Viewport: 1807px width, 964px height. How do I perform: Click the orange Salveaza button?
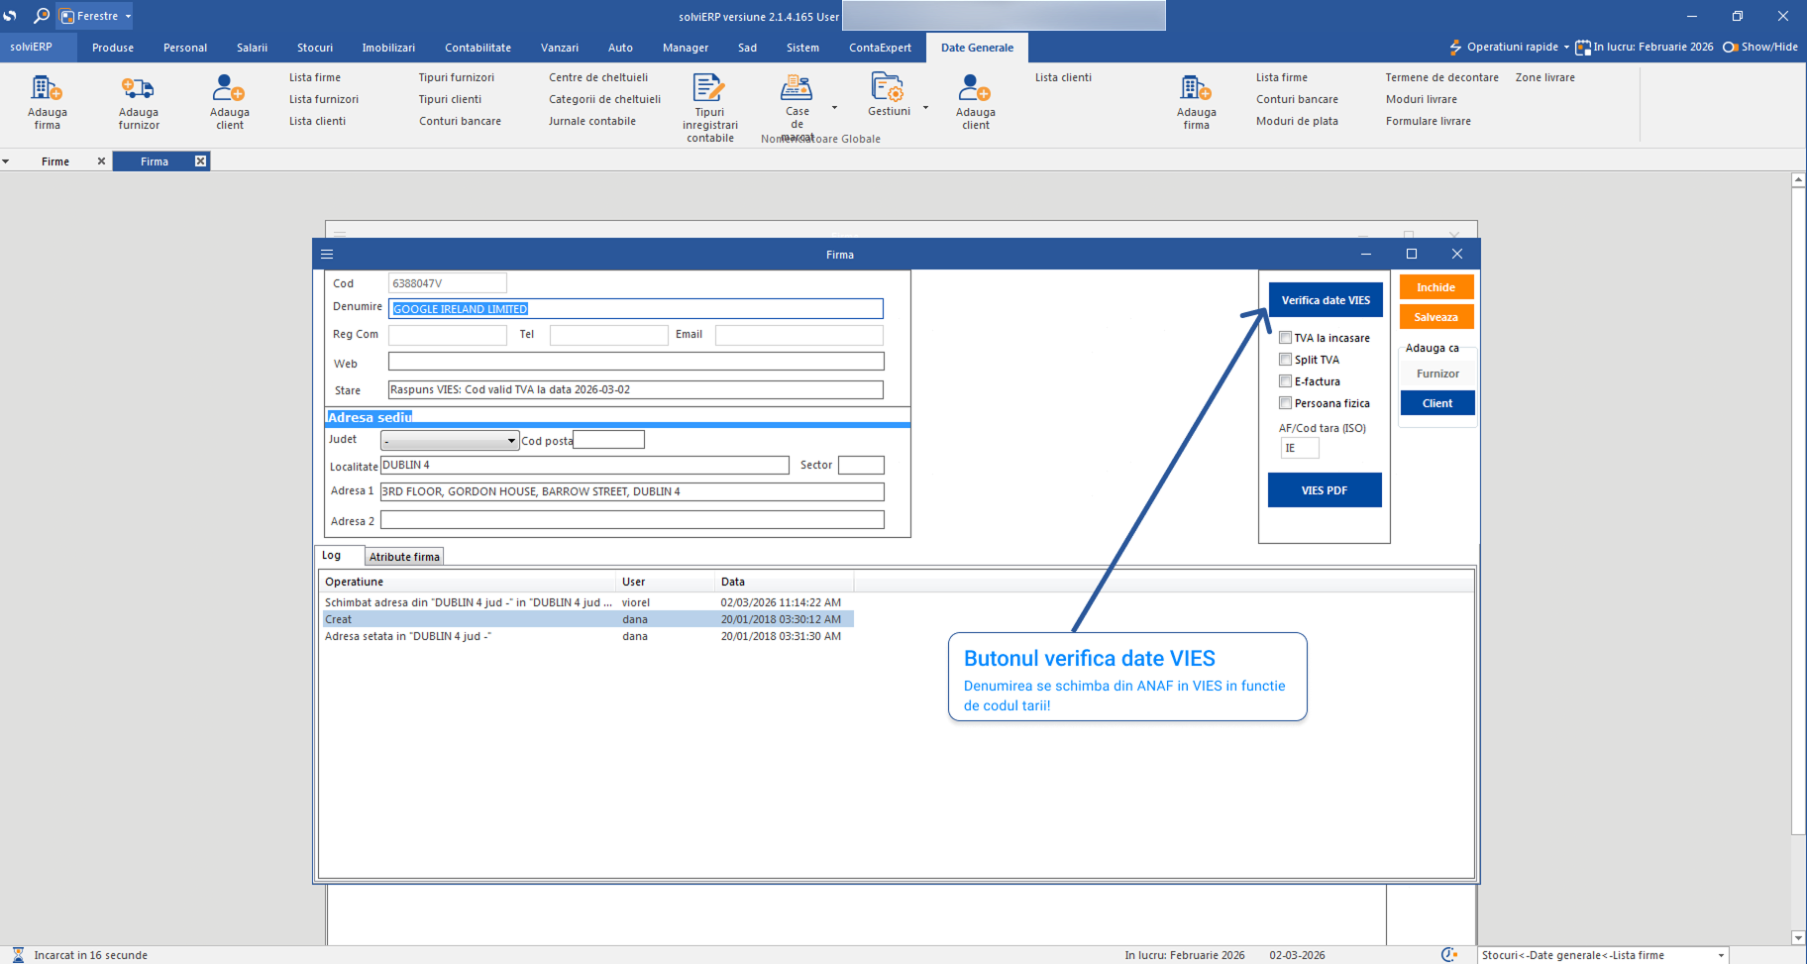[1435, 317]
